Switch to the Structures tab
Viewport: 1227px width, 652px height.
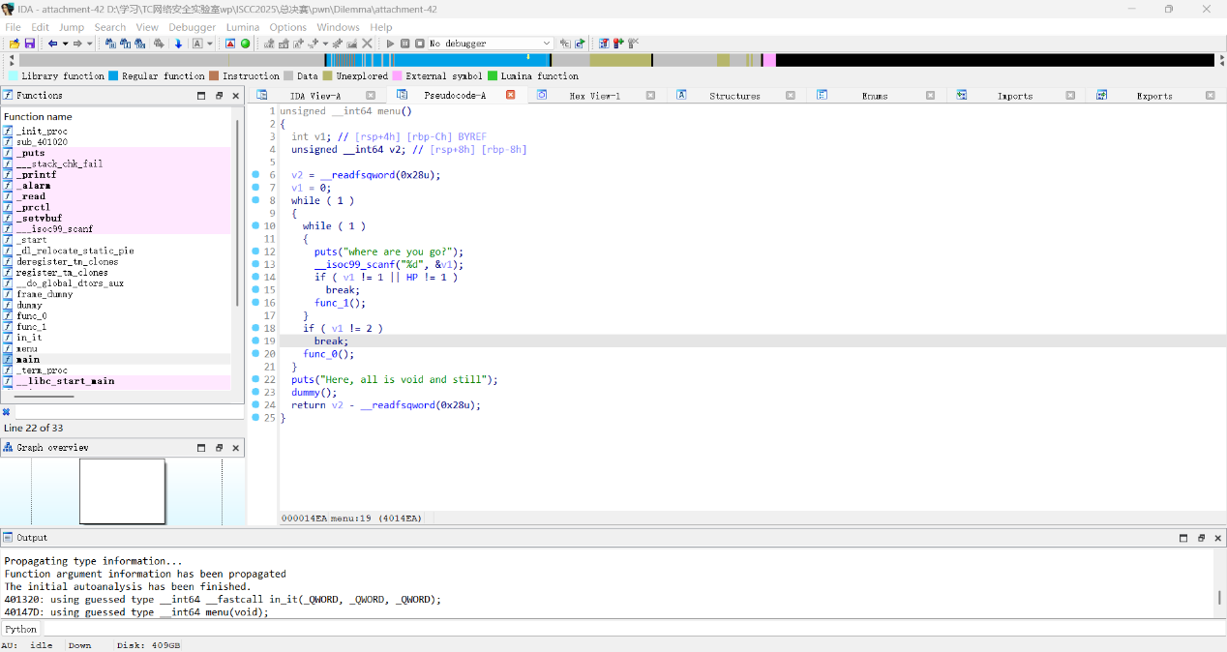coord(734,96)
